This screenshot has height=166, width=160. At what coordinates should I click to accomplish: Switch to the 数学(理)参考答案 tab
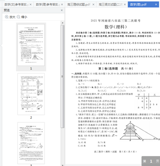click(x=48, y=5)
